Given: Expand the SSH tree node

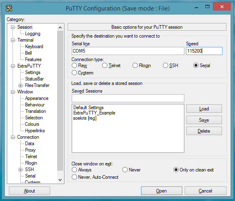Looking at the screenshot, I should click(20, 169).
